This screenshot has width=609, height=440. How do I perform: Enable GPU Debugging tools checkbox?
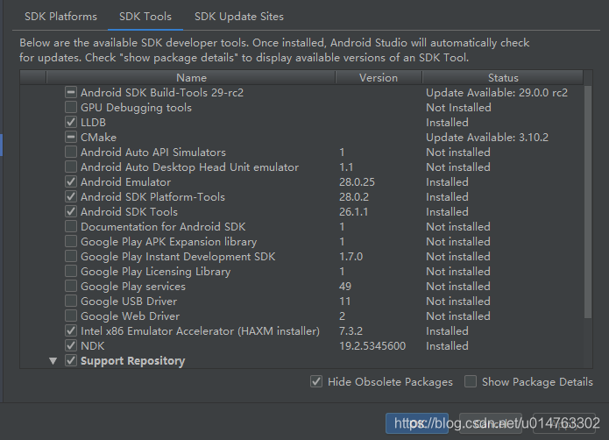71,107
